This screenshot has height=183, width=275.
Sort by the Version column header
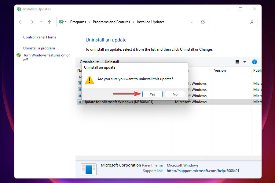[x=232, y=70]
